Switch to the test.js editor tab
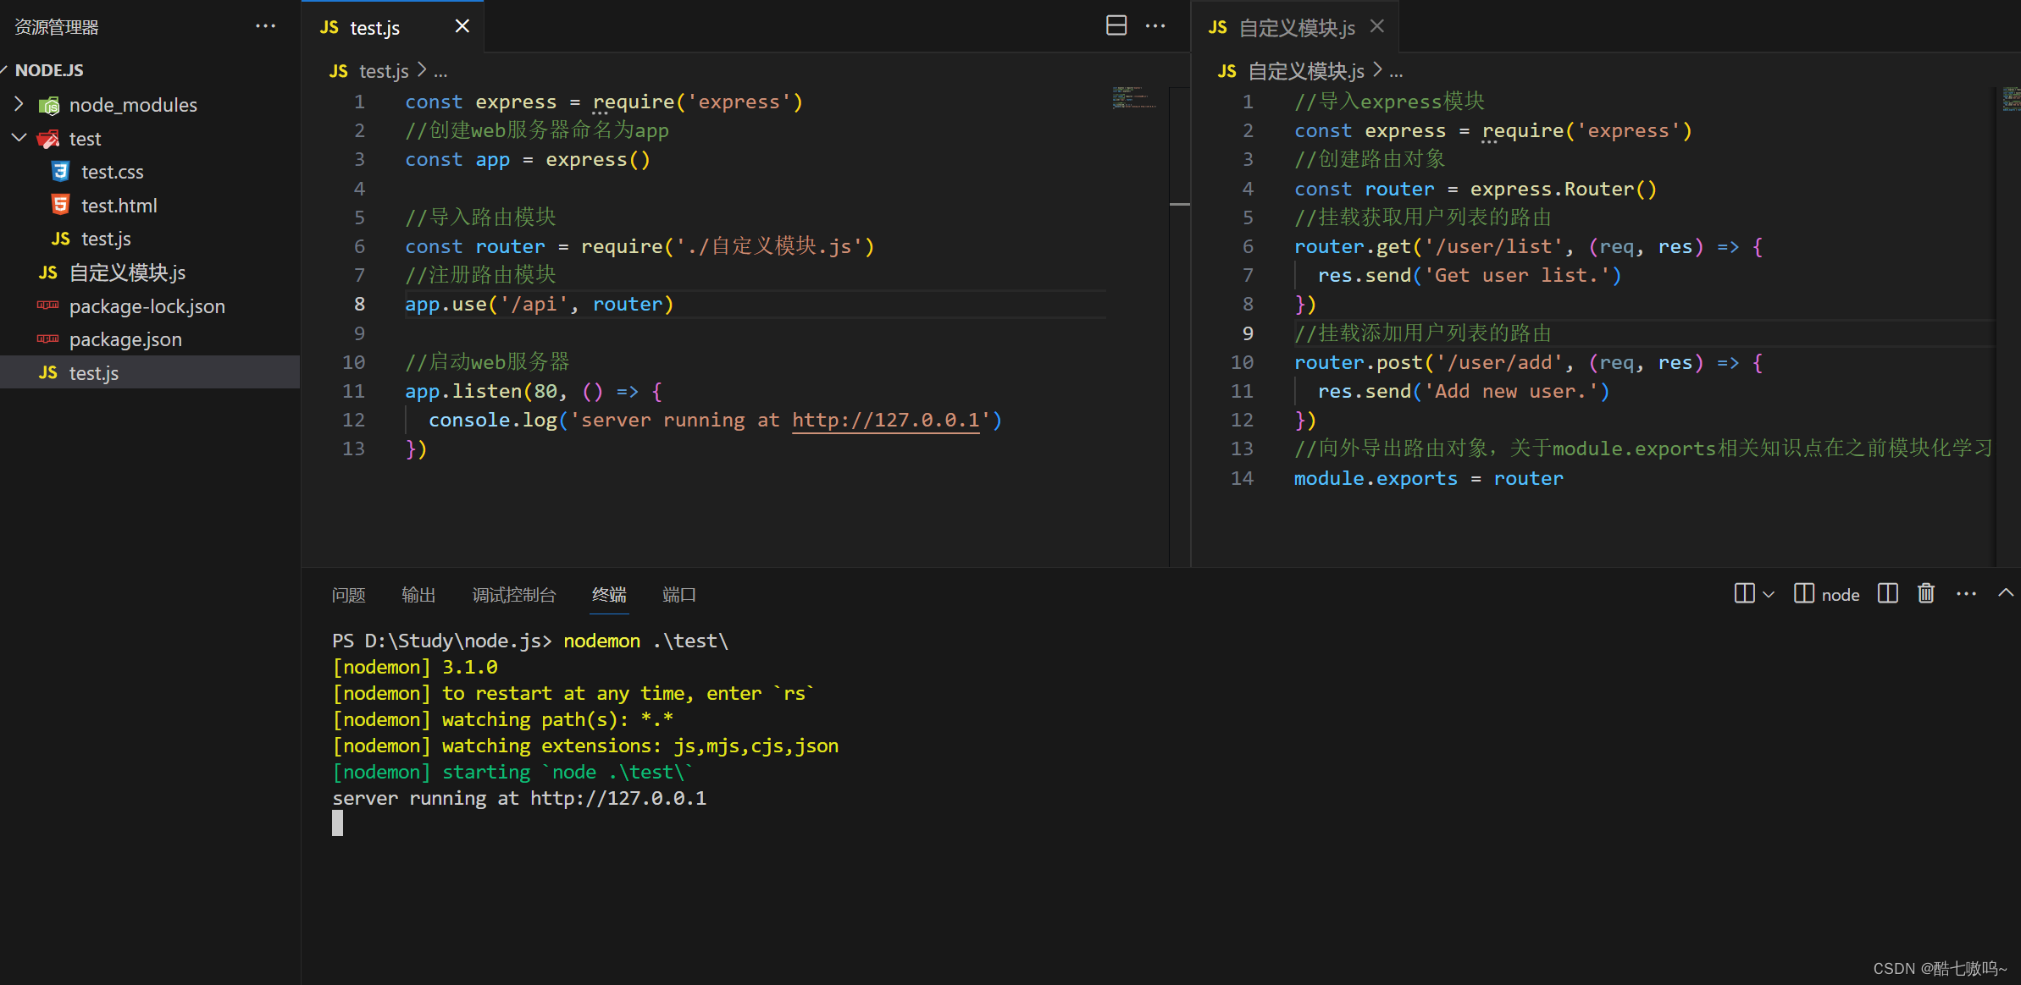The image size is (2021, 985). (392, 27)
